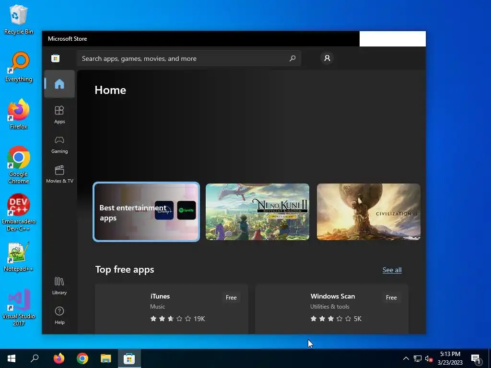Open the iTunes app card title
Image resolution: width=491 pixels, height=368 pixels.
(160, 296)
